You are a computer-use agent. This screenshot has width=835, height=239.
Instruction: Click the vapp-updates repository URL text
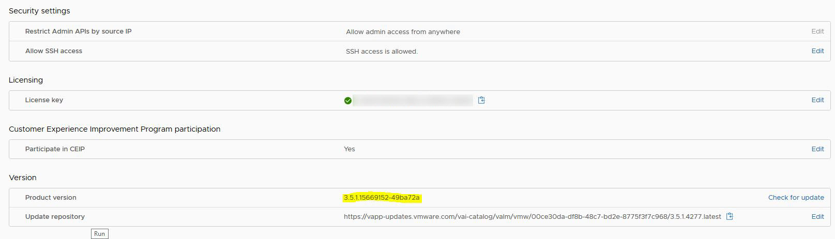tap(532, 217)
